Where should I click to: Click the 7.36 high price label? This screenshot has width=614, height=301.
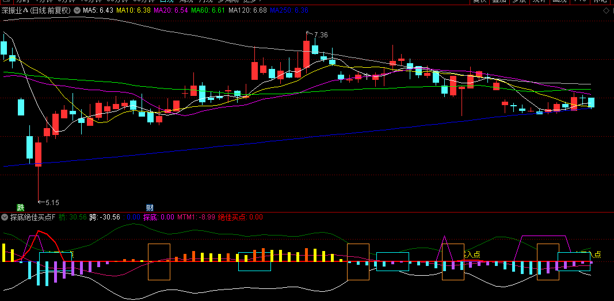(x=321, y=35)
